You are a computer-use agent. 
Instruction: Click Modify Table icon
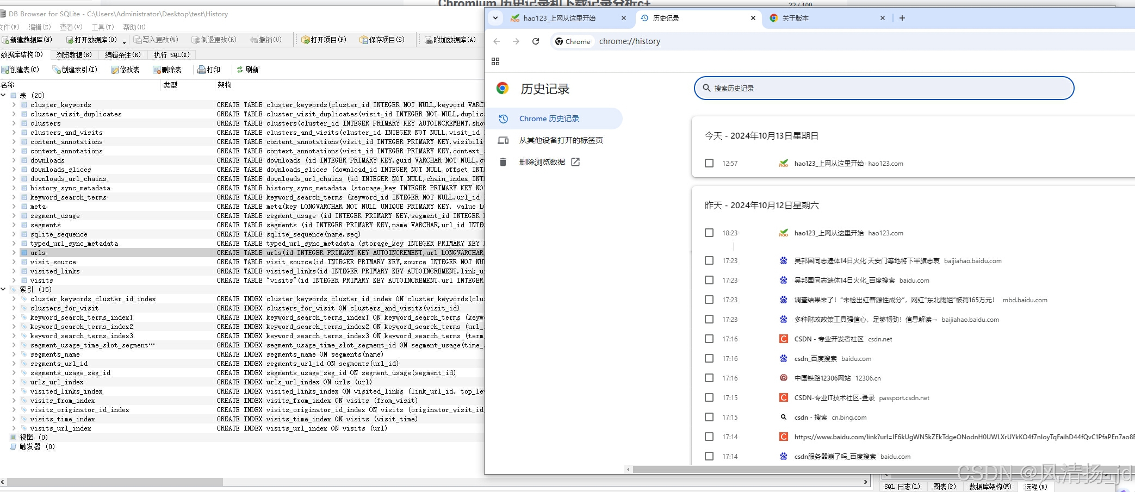click(x=115, y=70)
